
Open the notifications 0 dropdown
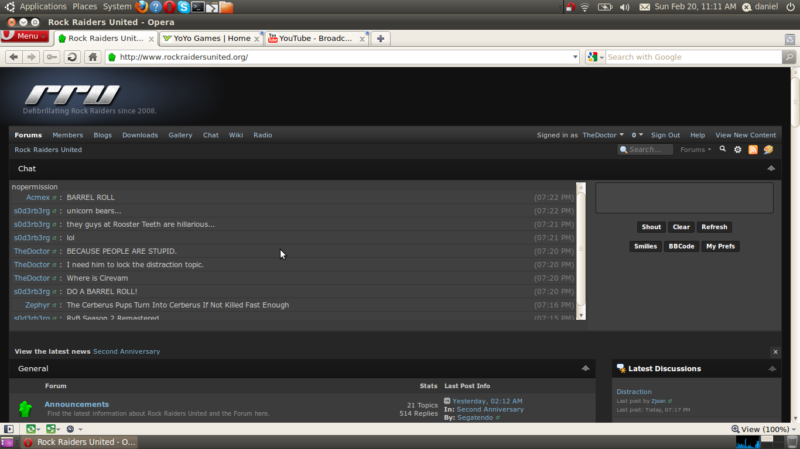tap(637, 135)
